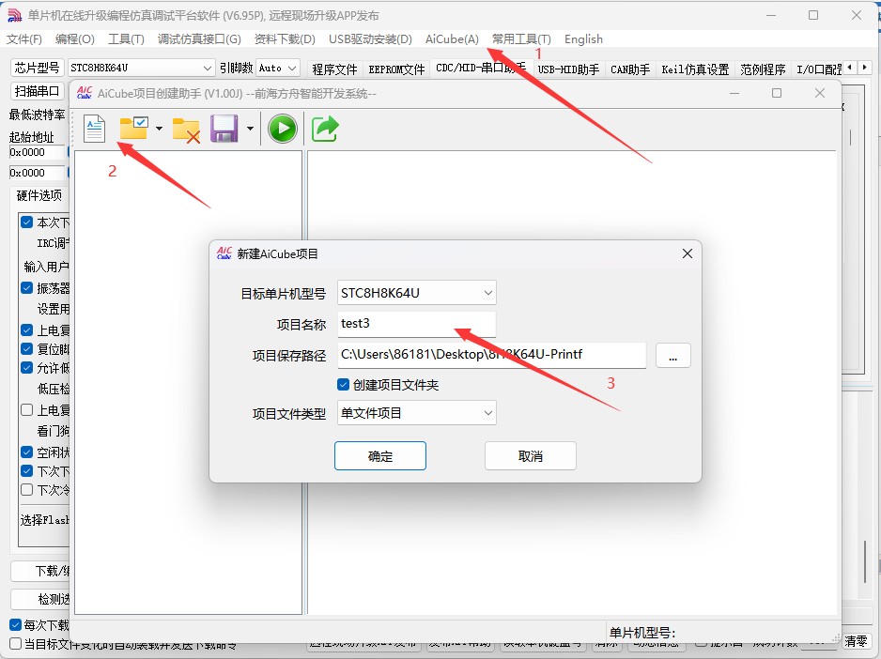Image resolution: width=881 pixels, height=659 pixels.
Task: Click the 项目名称 field containing test3
Action: [416, 324]
